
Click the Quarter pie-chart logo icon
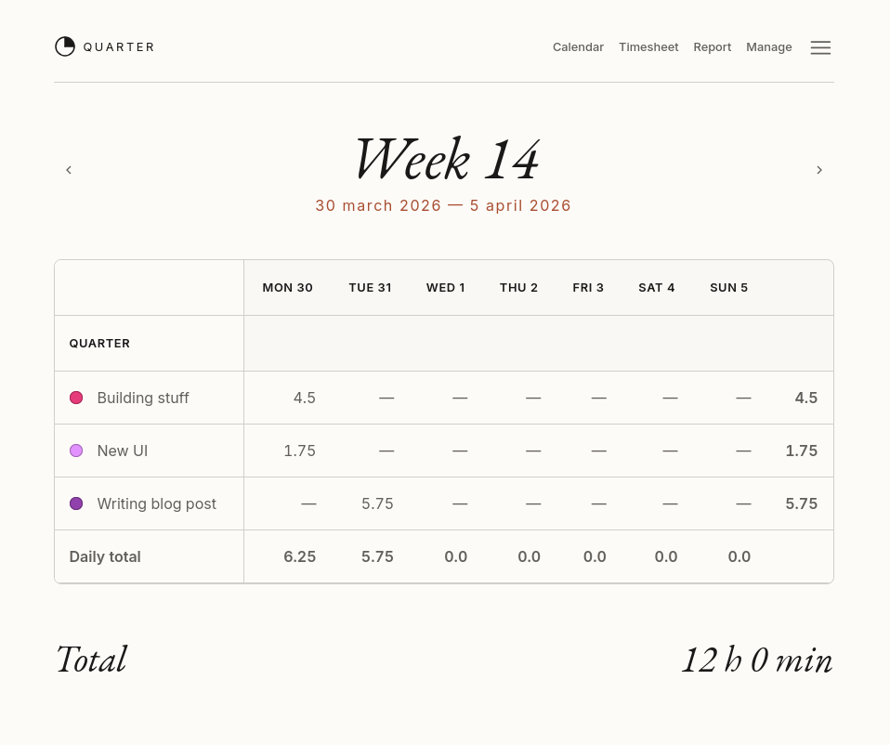tap(65, 46)
